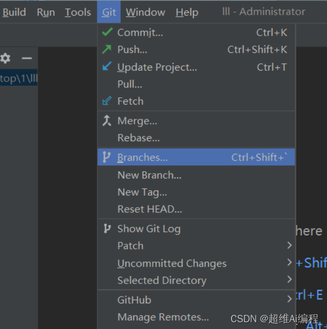The width and height of the screenshot is (327, 329).
Task: Open the panel settings gear icon
Action: 5,58
